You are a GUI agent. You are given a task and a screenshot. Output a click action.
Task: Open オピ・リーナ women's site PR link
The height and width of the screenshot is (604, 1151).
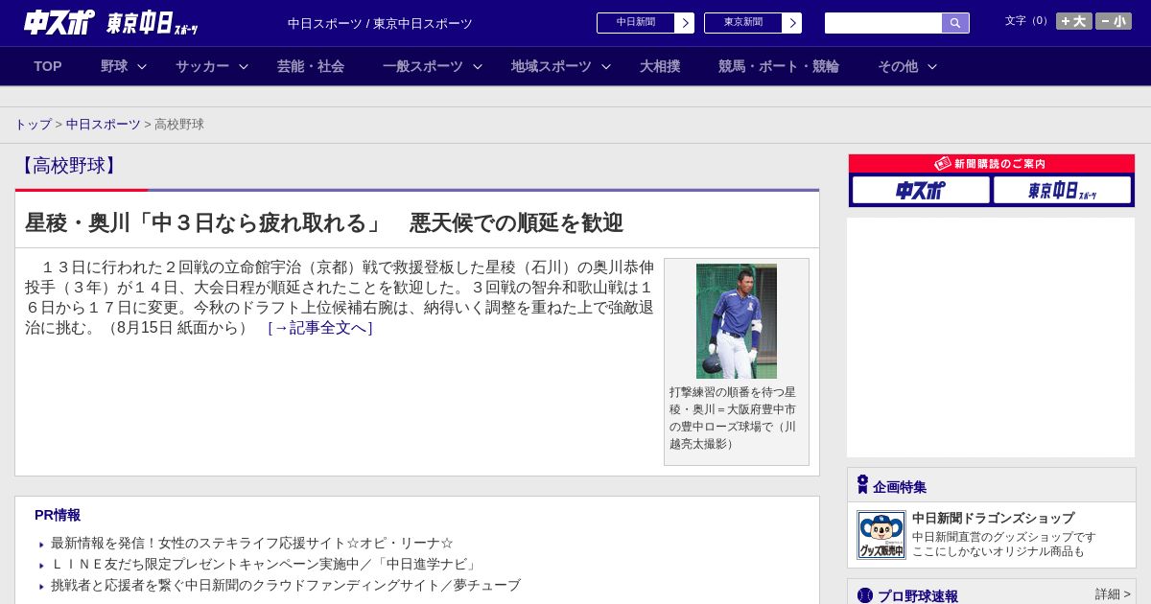(x=252, y=543)
